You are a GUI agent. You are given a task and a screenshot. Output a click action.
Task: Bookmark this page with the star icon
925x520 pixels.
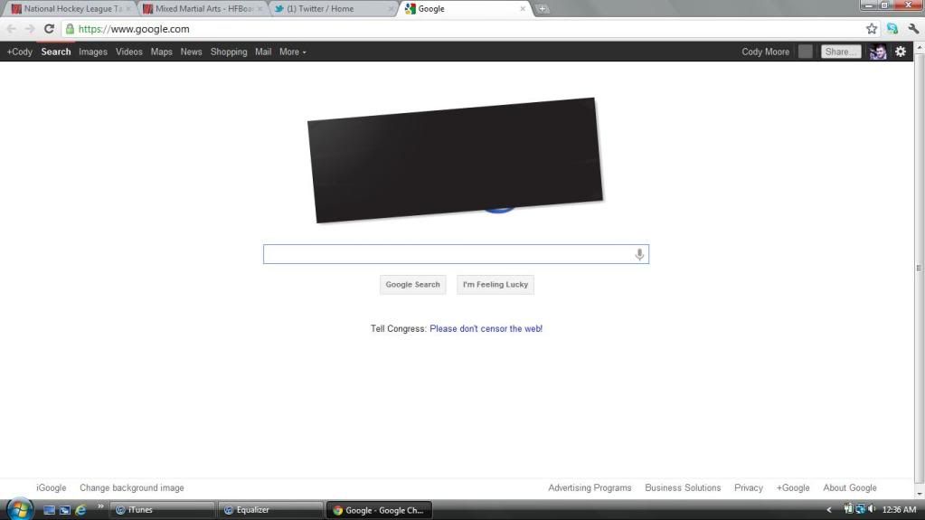(872, 29)
